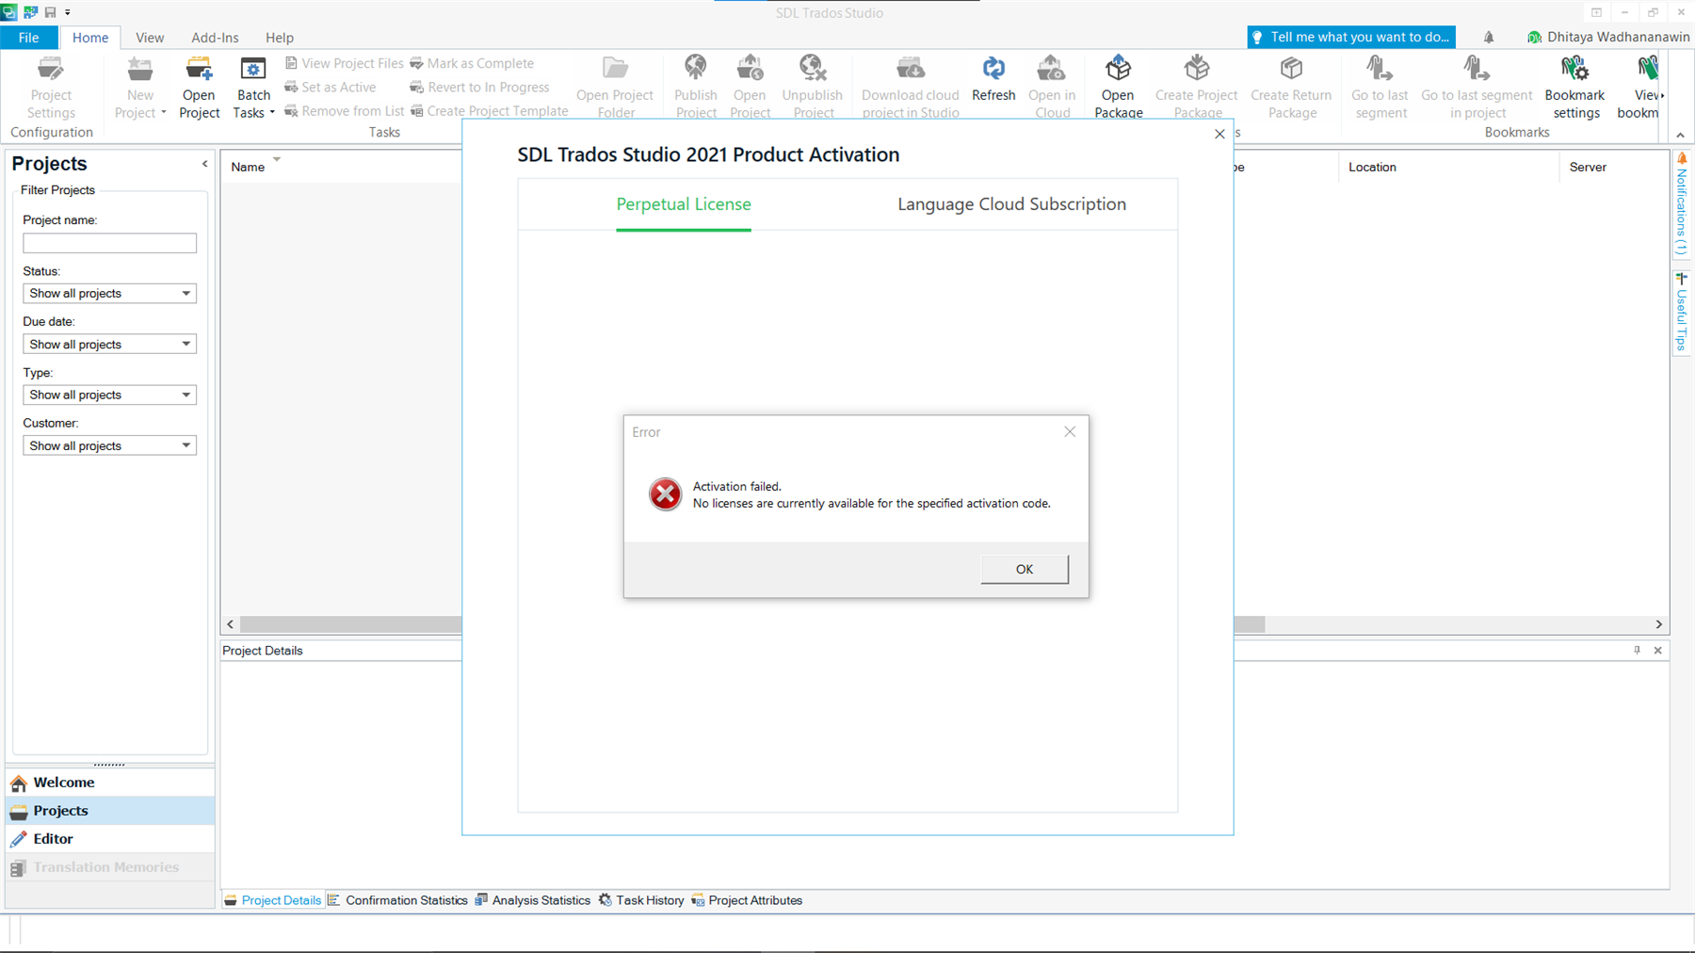Select the Projects view in navigation
The width and height of the screenshot is (1695, 953).
pos(110,811)
